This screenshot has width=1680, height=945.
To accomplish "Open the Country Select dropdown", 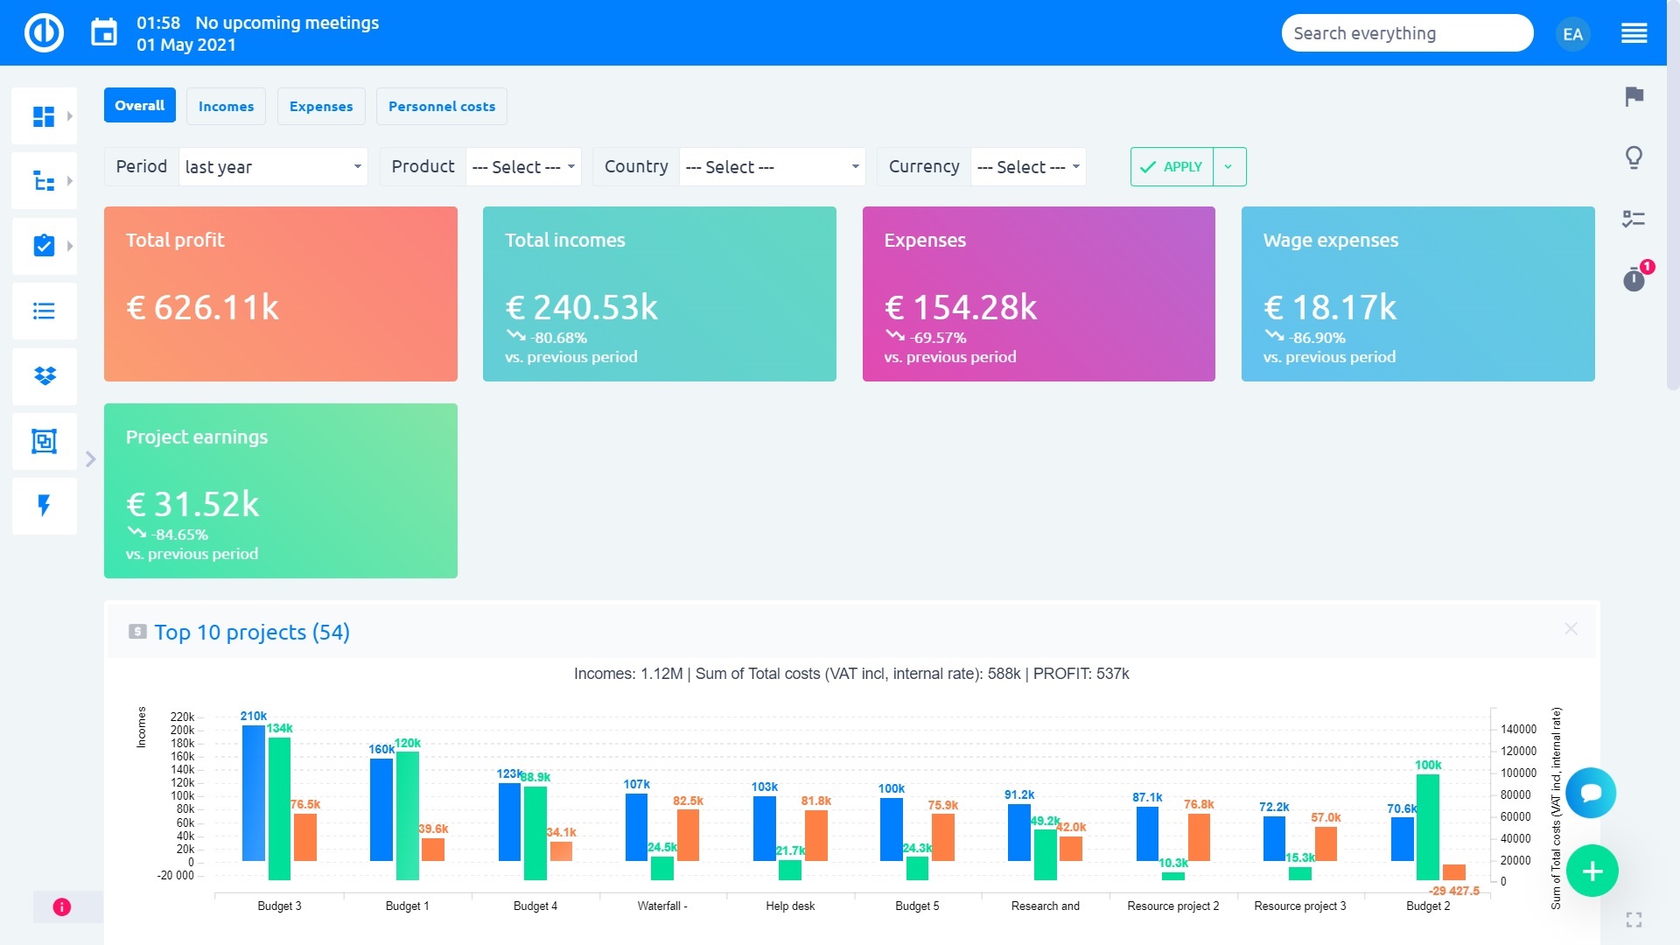I will click(771, 166).
